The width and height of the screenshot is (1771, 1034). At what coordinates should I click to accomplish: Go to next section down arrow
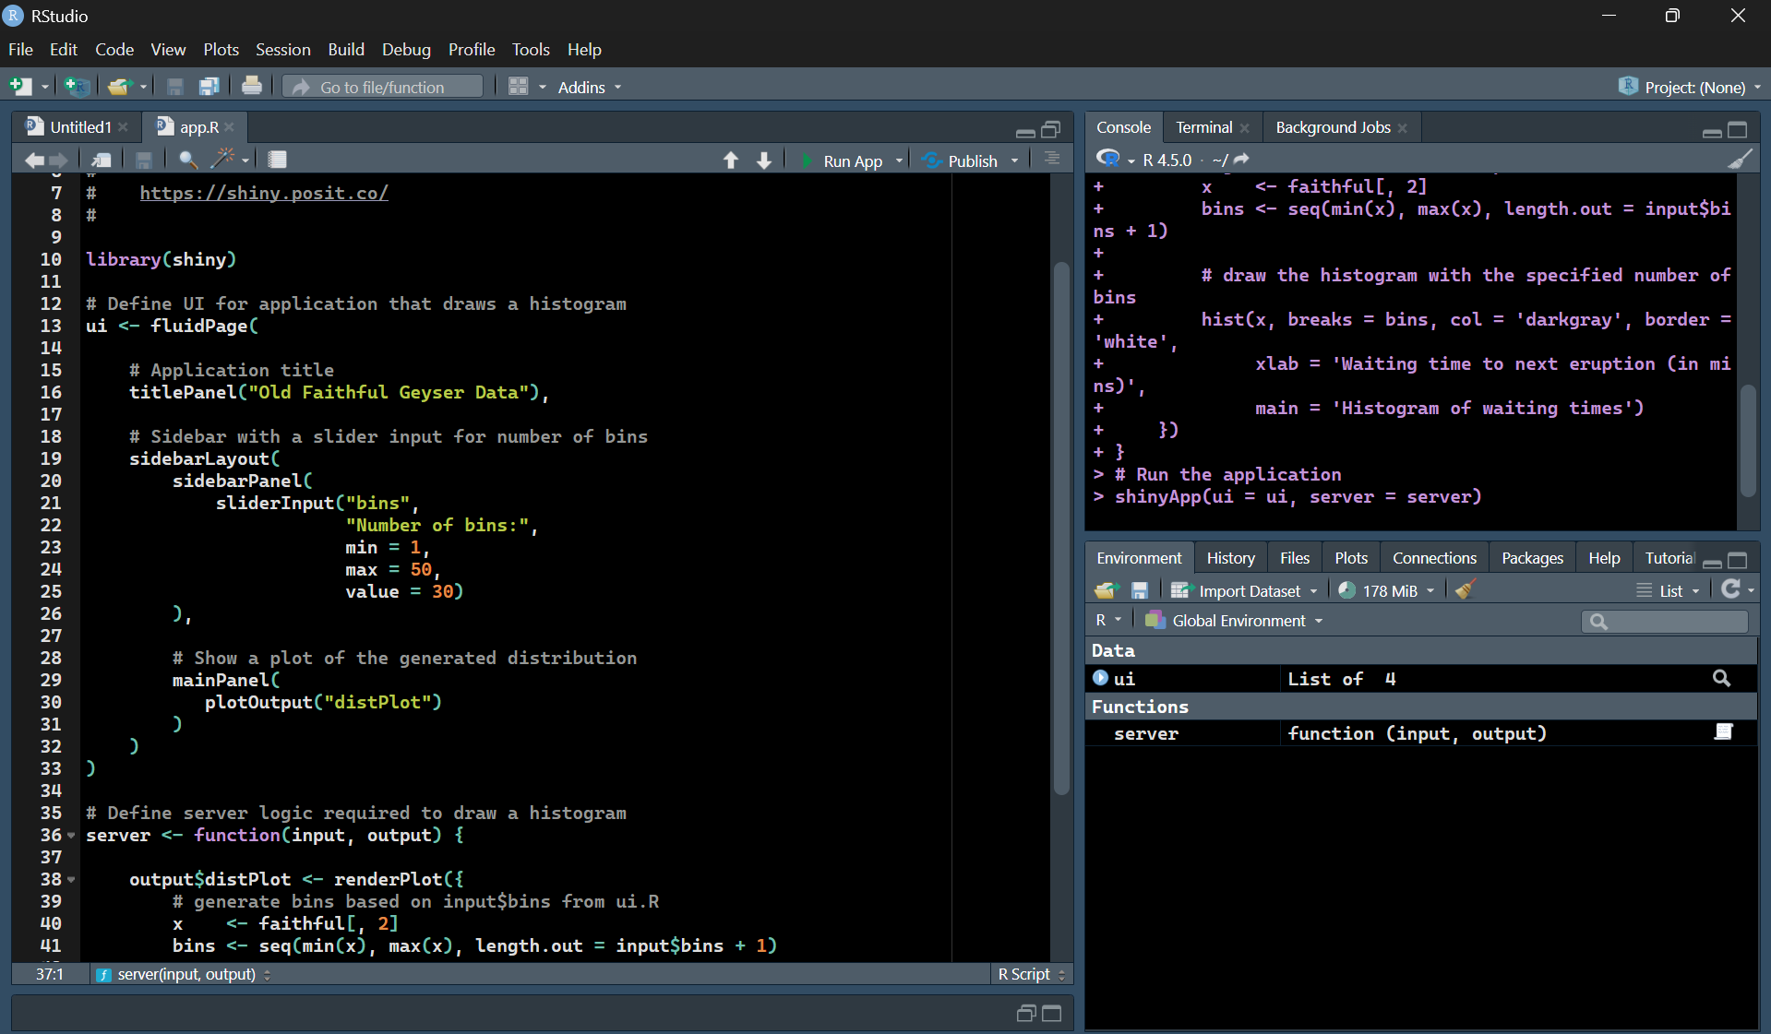(x=764, y=160)
